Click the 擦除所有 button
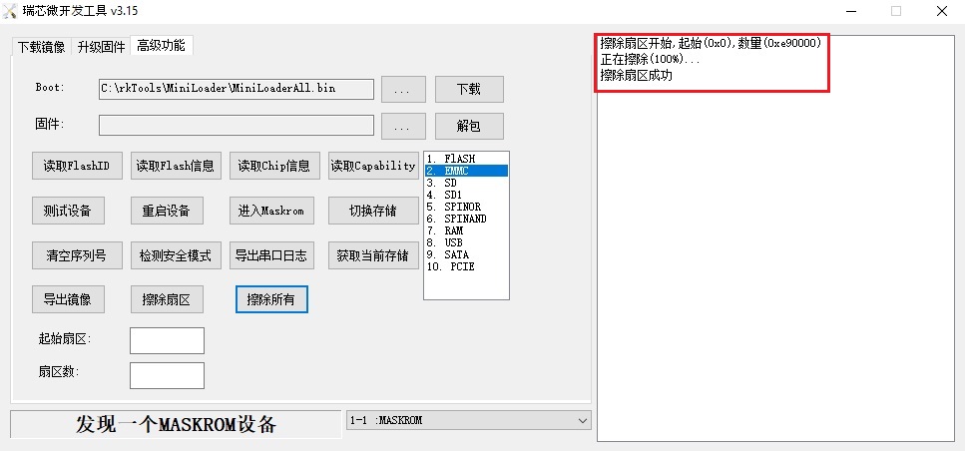This screenshot has width=965, height=451. 270,299
